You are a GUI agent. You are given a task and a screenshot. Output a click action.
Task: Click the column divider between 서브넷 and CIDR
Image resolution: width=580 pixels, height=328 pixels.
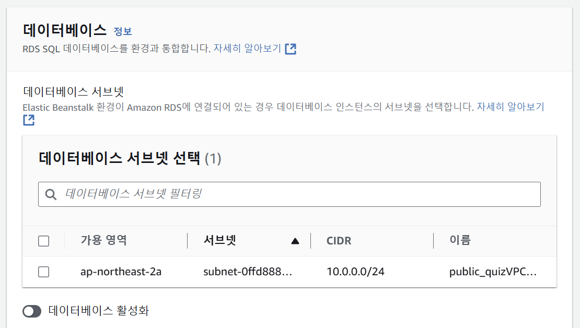[310, 241]
